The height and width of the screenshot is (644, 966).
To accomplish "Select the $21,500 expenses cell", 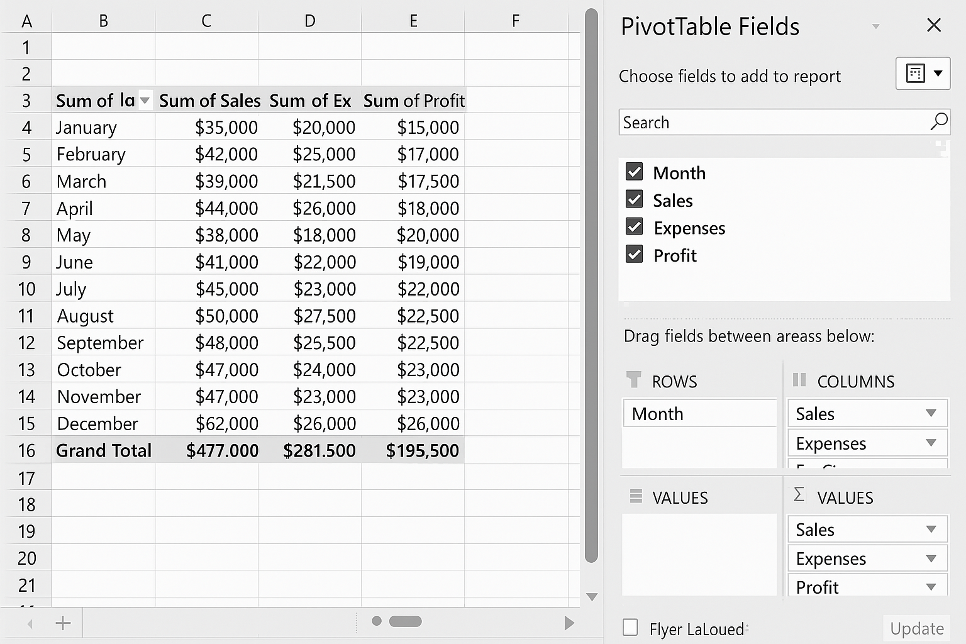I will 310,181.
